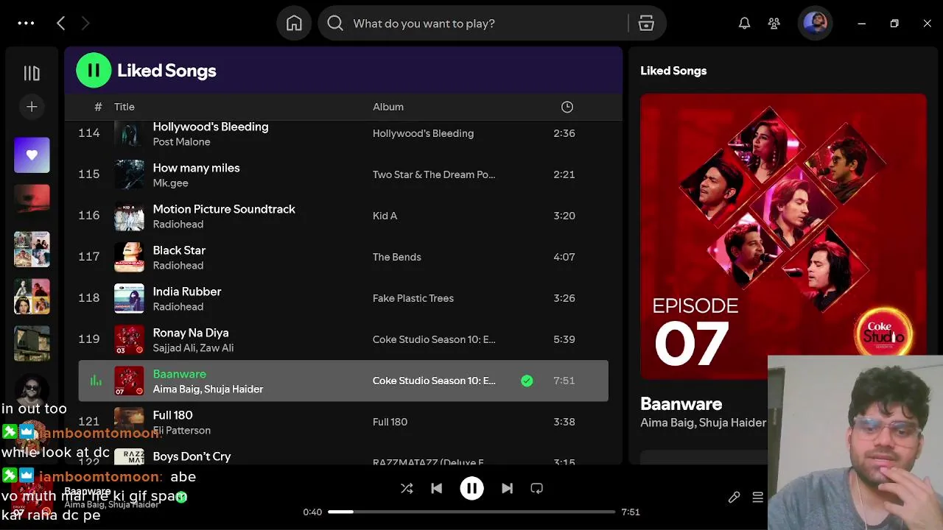943x530 pixels.
Task: Open the lyrics microphone icon
Action: (734, 498)
